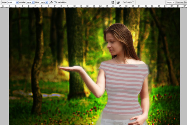Screen dimensions: 187x125
Task: Switch to the Channels tab
Action: [180, 2]
